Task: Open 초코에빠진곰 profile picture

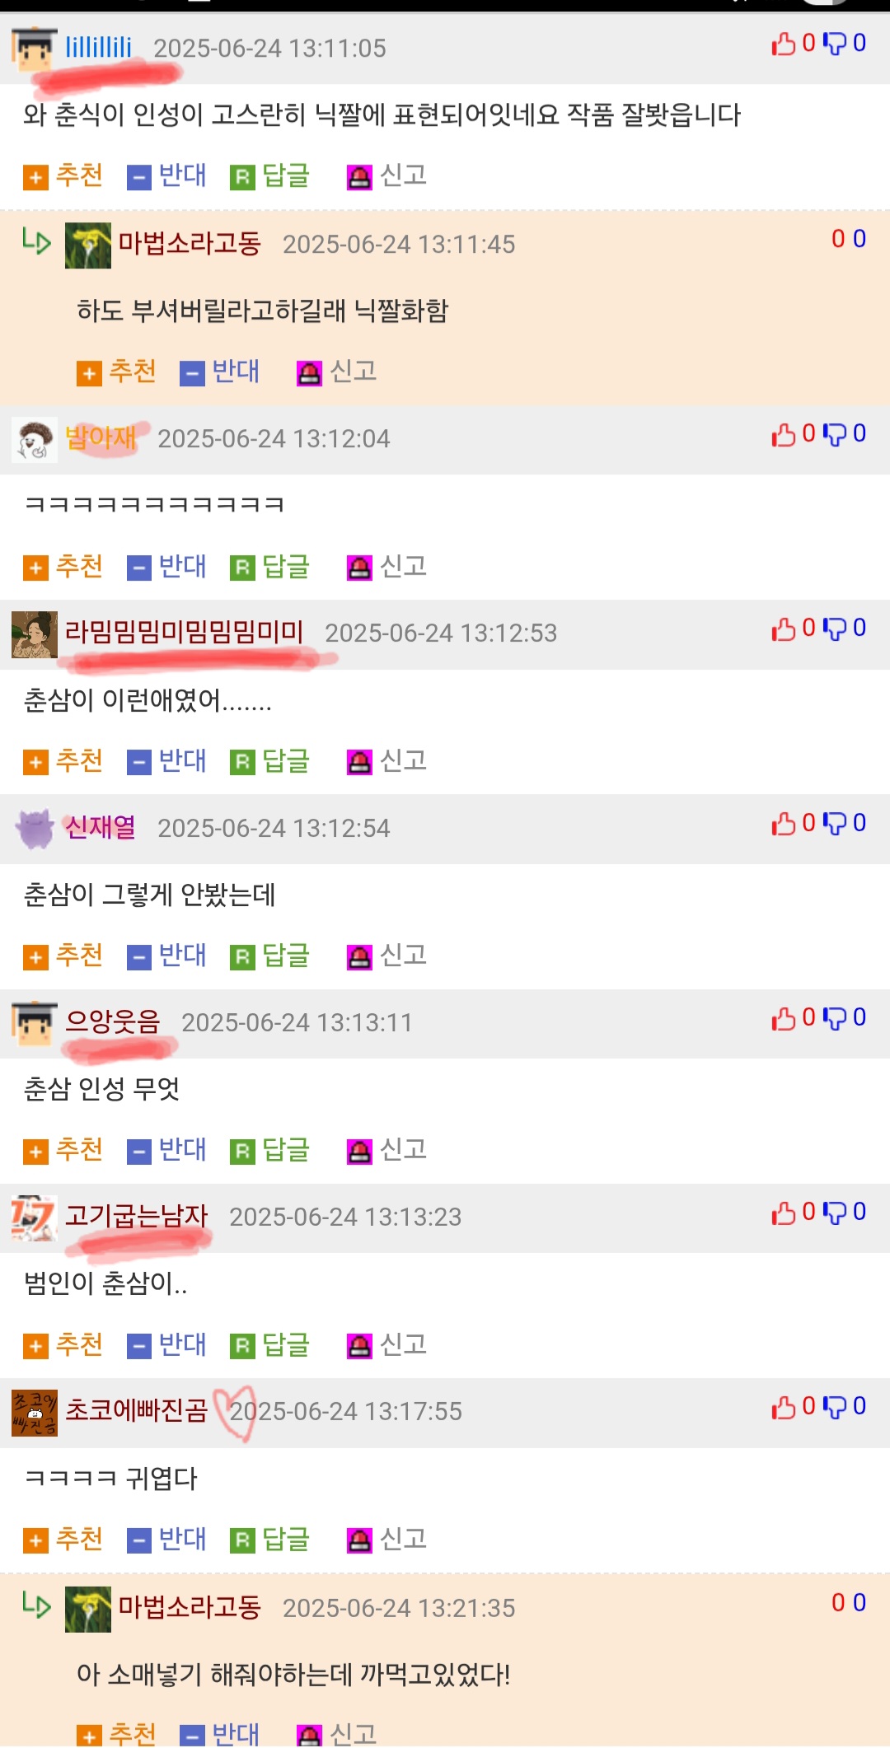Action: point(35,1414)
